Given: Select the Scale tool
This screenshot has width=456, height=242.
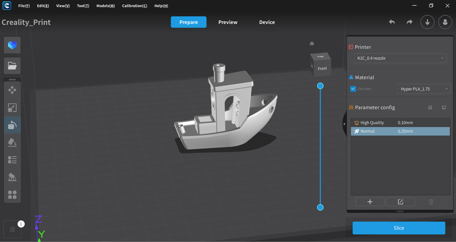Looking at the screenshot, I should click(12, 108).
